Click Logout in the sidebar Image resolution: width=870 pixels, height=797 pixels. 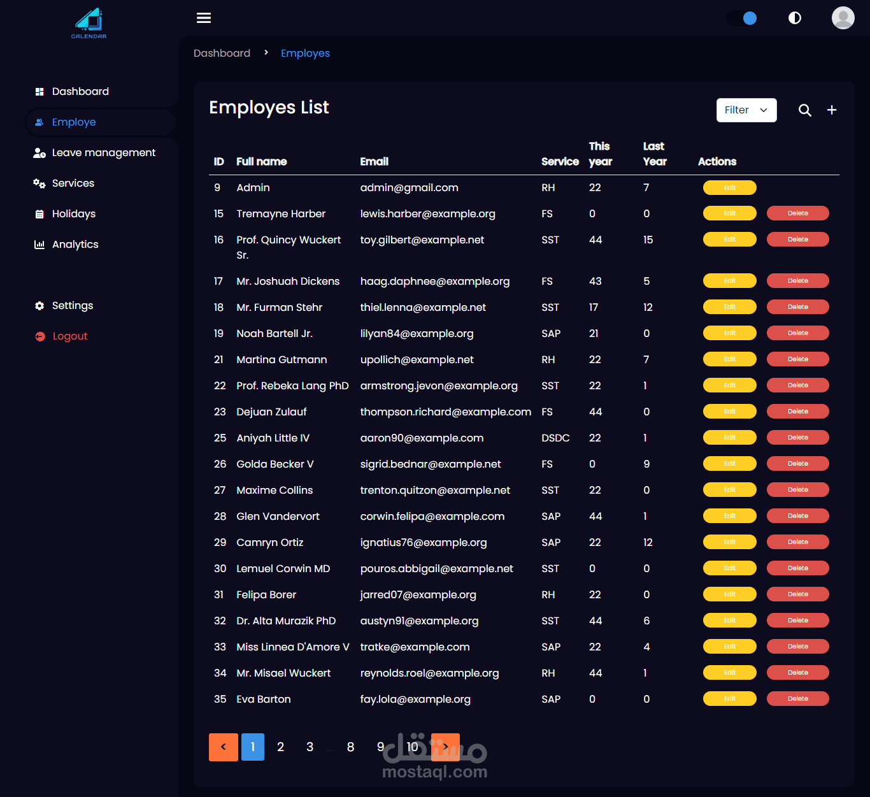69,336
